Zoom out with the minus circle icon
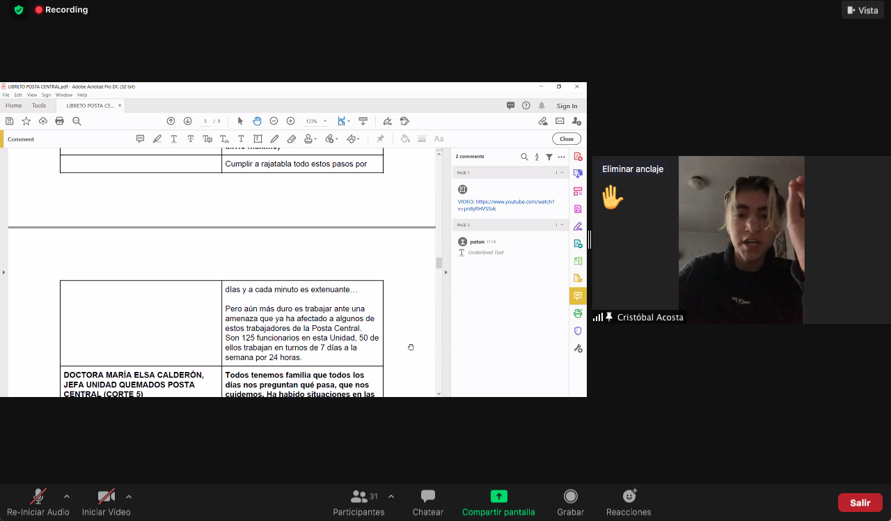 tap(274, 121)
